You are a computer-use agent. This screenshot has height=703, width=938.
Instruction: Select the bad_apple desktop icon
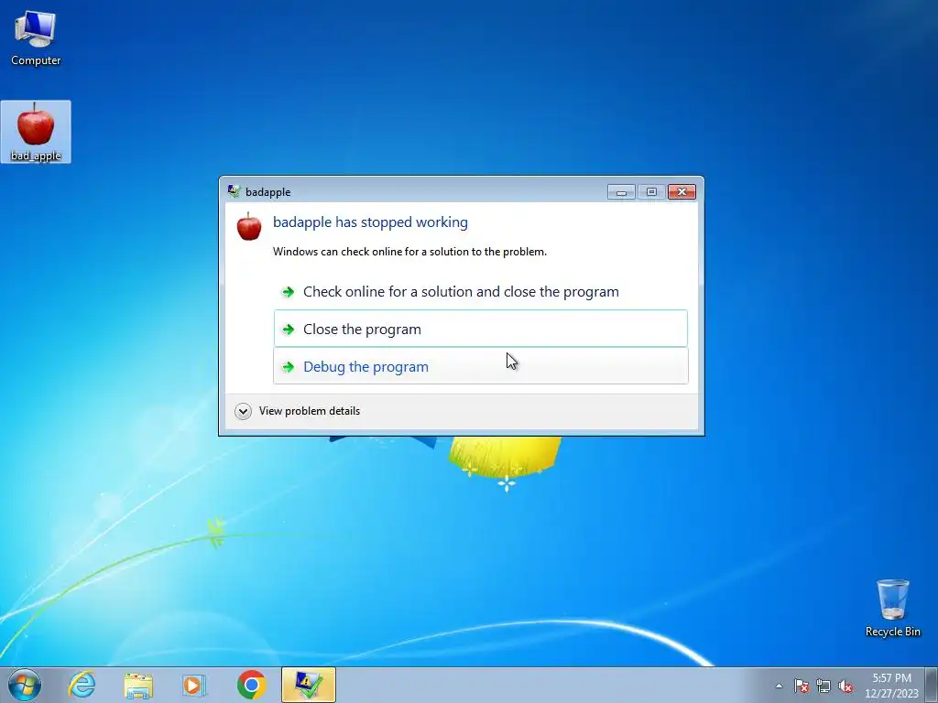36,132
